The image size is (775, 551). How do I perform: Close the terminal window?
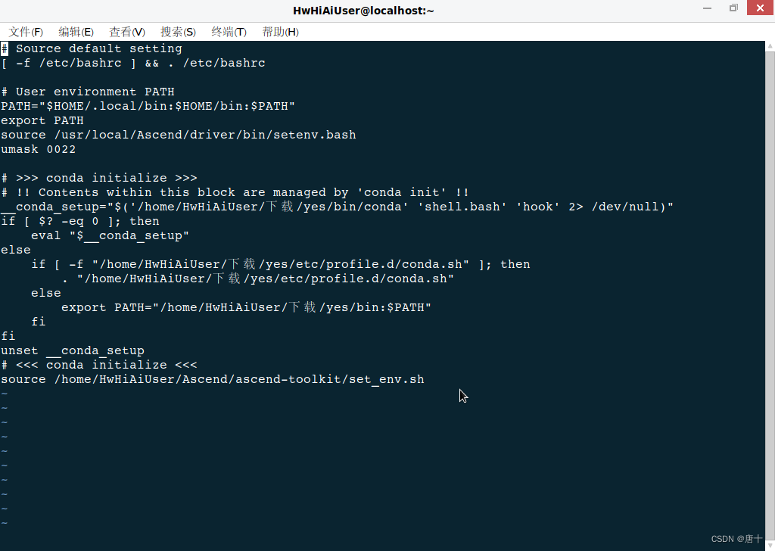760,8
